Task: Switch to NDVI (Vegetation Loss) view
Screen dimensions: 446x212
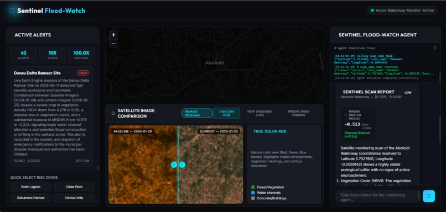Action: click(260, 113)
